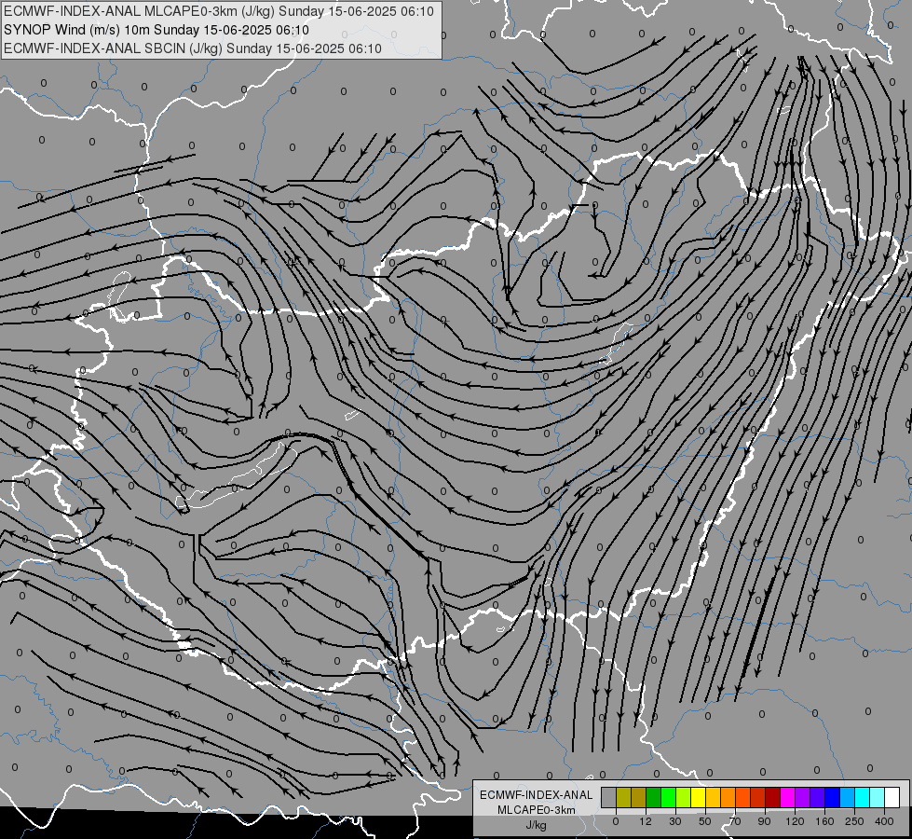The height and width of the screenshot is (839, 912).
Task: Pick the magenta legend swatch
Action: [x=788, y=797]
